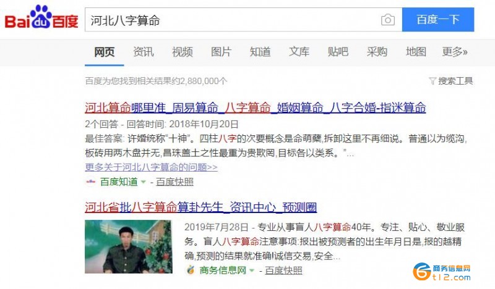495x289 pixels.
Task: Expand the 百度知道 dropdown arrow
Action: click(x=144, y=182)
